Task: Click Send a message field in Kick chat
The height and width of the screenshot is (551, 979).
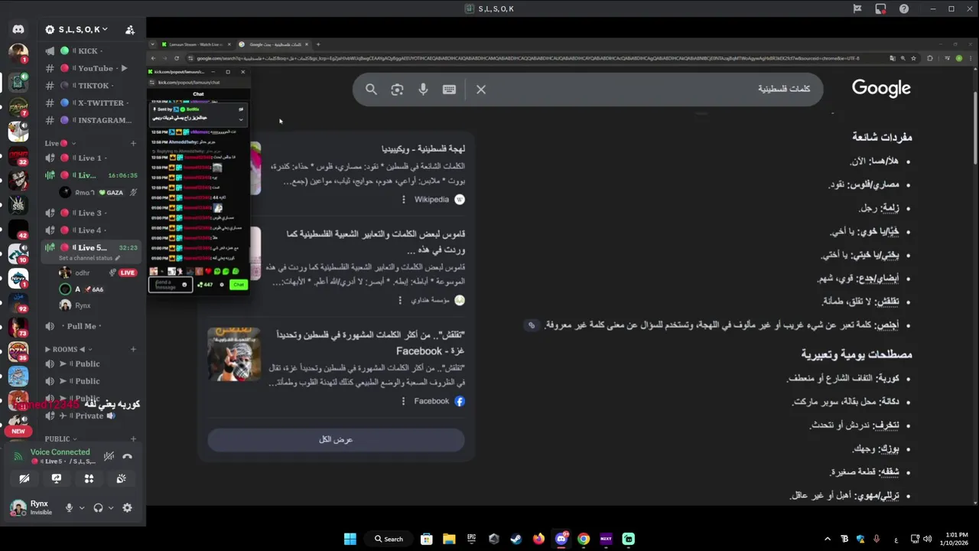Action: [x=170, y=285]
